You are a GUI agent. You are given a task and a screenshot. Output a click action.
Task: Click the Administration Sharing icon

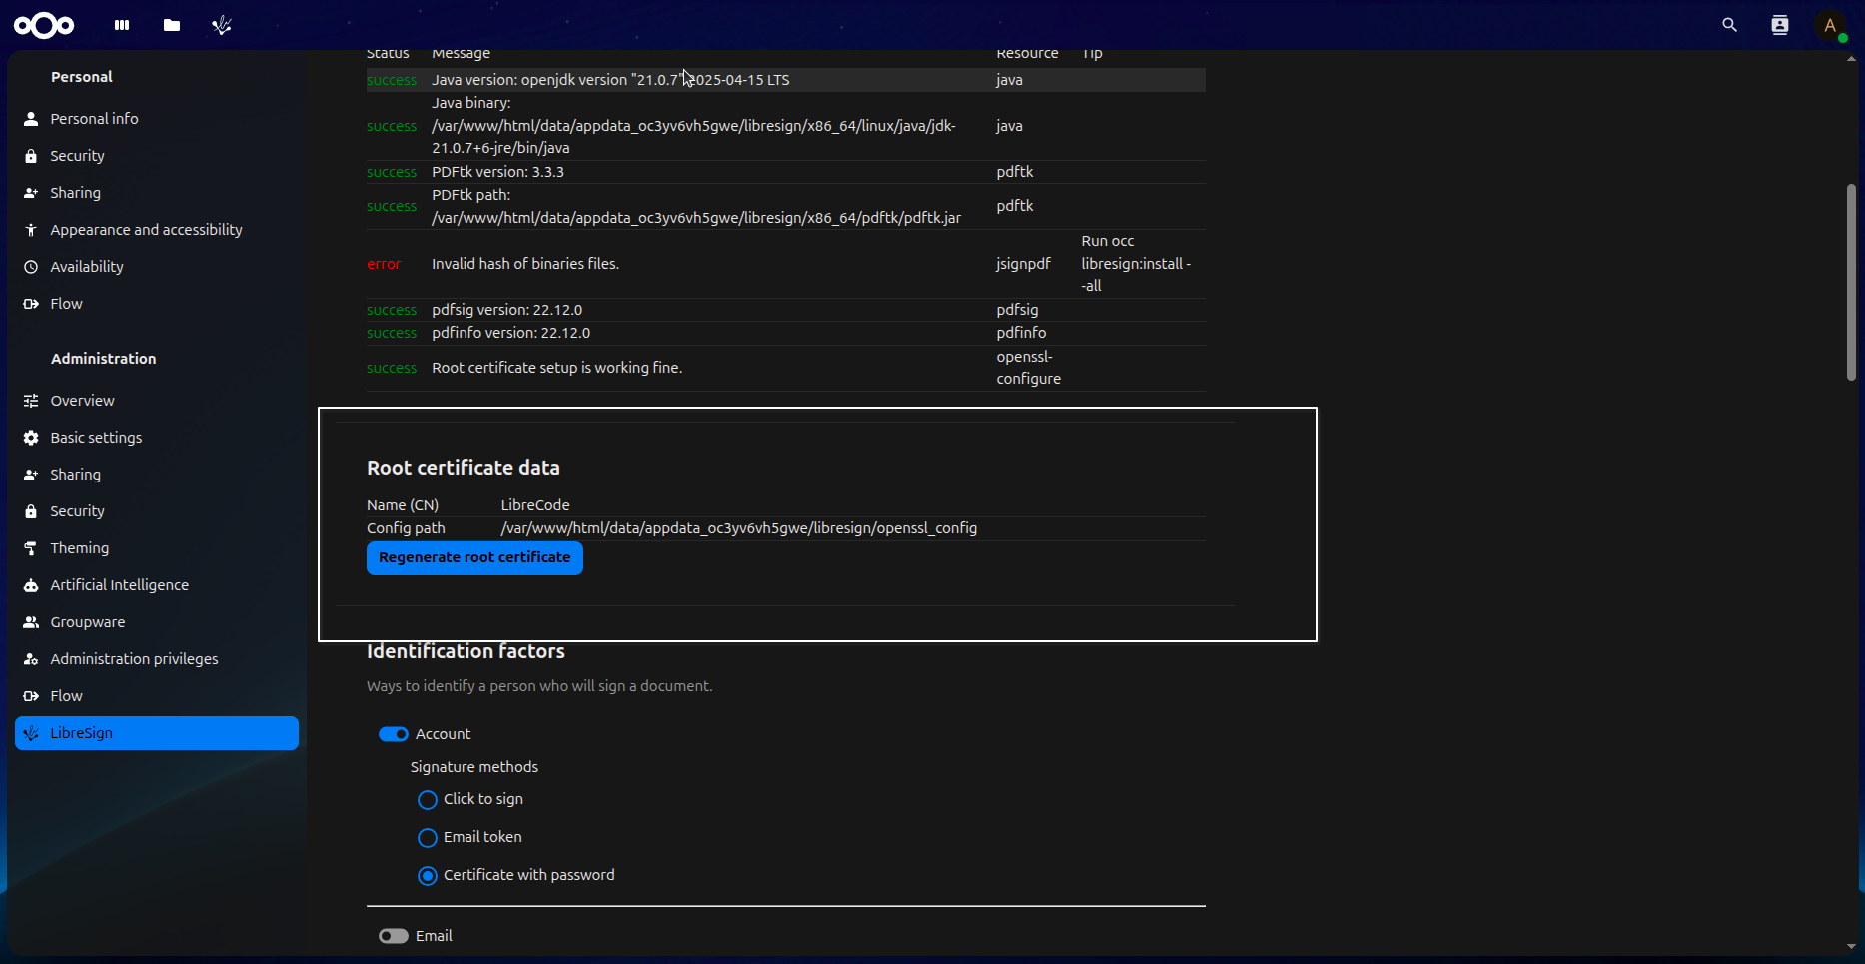31,475
